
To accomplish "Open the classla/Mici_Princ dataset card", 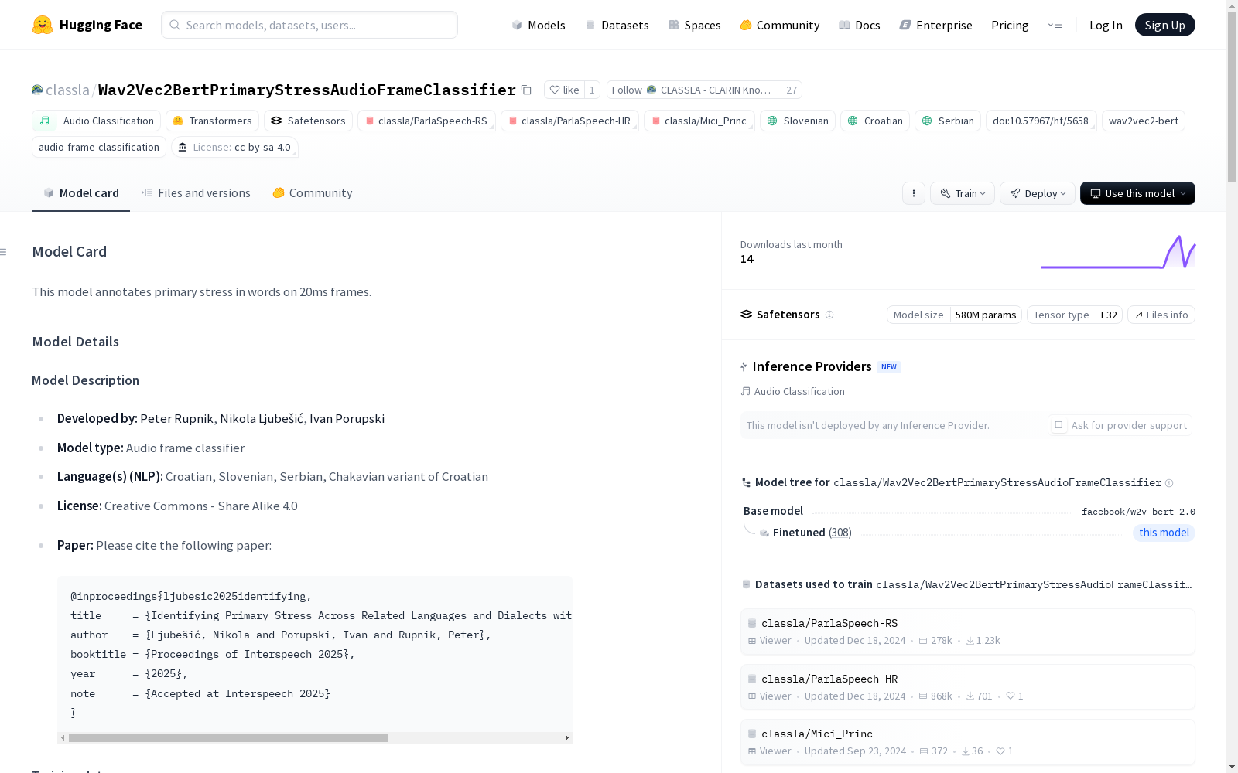I will coord(967,742).
